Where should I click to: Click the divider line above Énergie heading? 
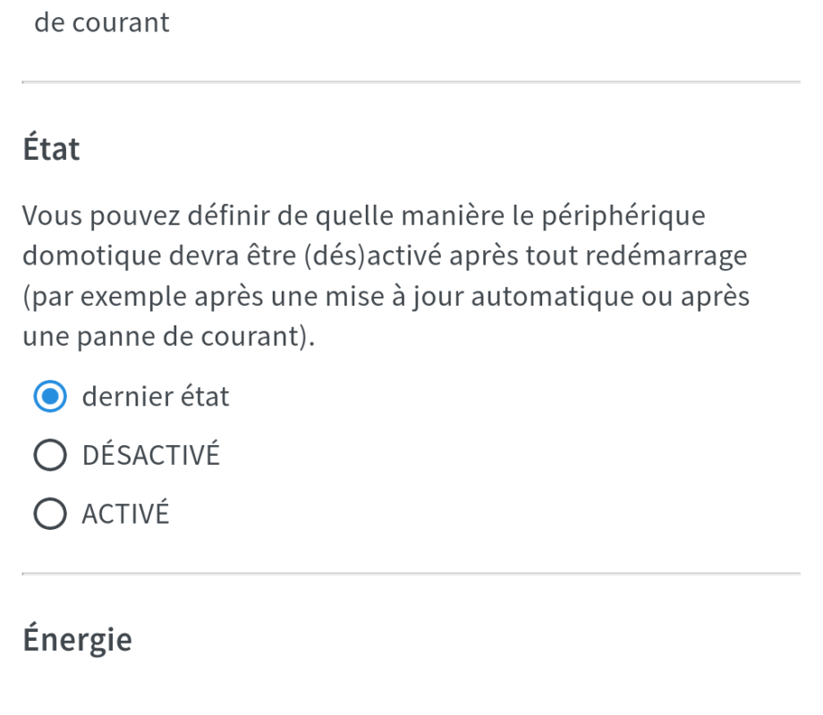pyautogui.click(x=411, y=574)
